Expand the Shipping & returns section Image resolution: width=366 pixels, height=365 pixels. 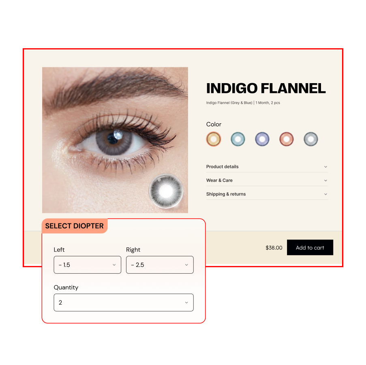click(267, 194)
